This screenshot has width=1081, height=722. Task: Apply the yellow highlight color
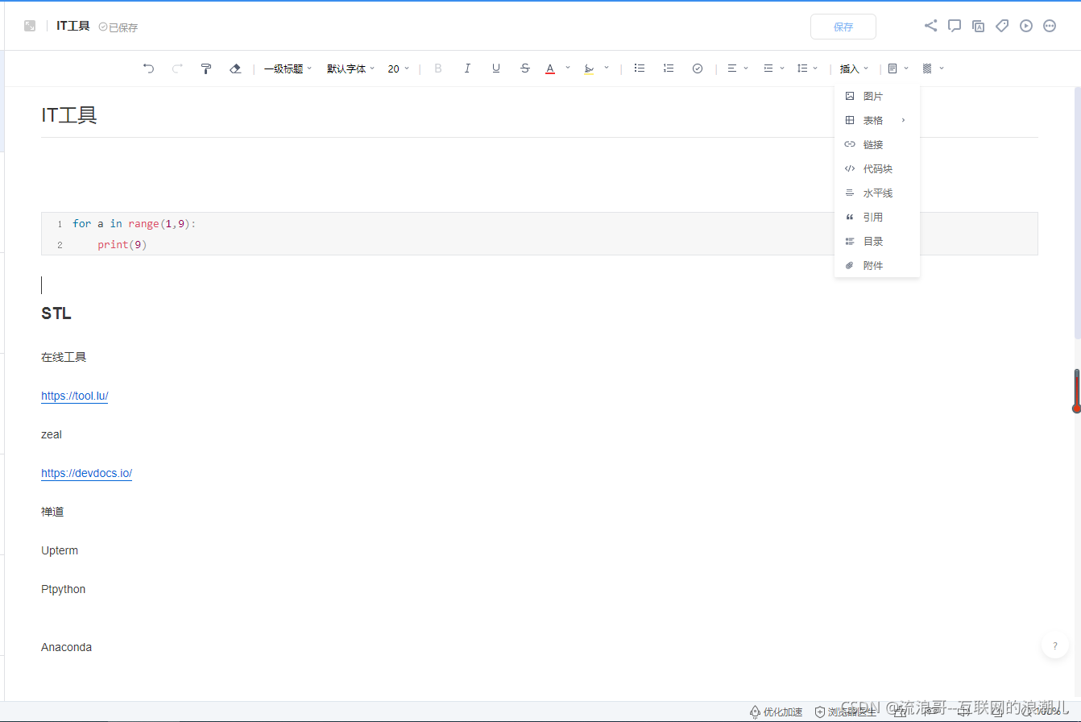589,68
